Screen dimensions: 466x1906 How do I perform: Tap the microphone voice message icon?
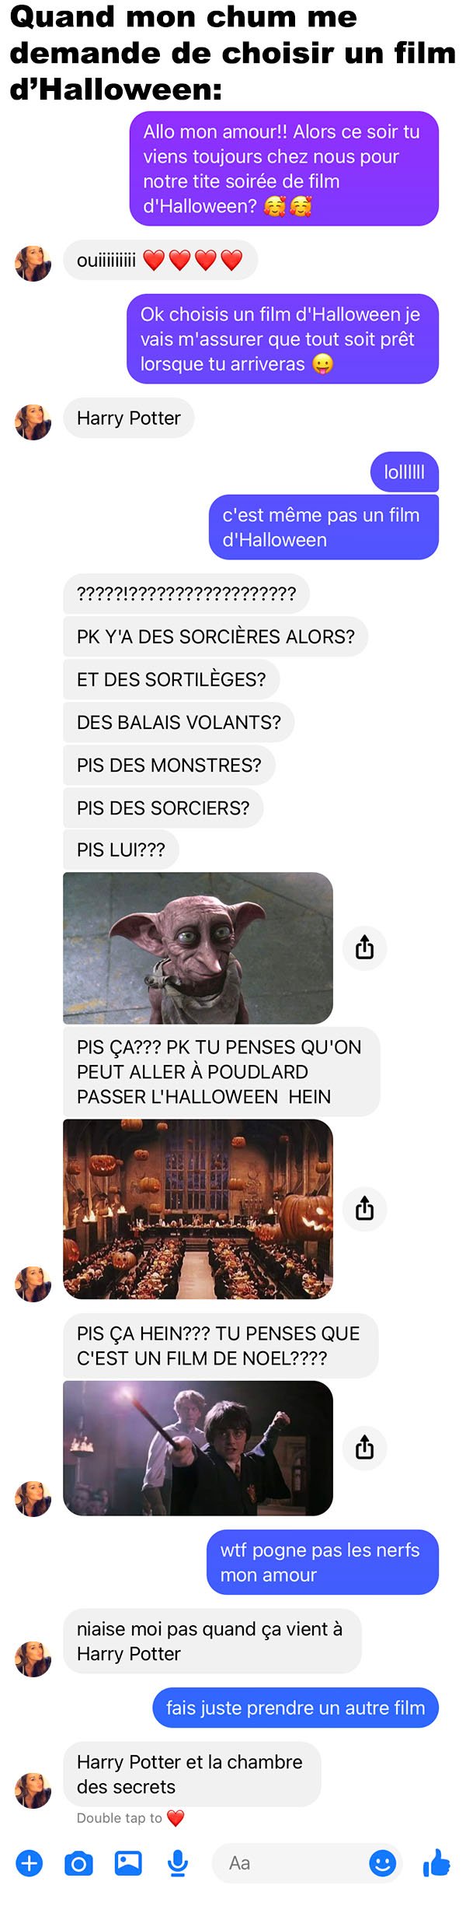[x=178, y=1863]
